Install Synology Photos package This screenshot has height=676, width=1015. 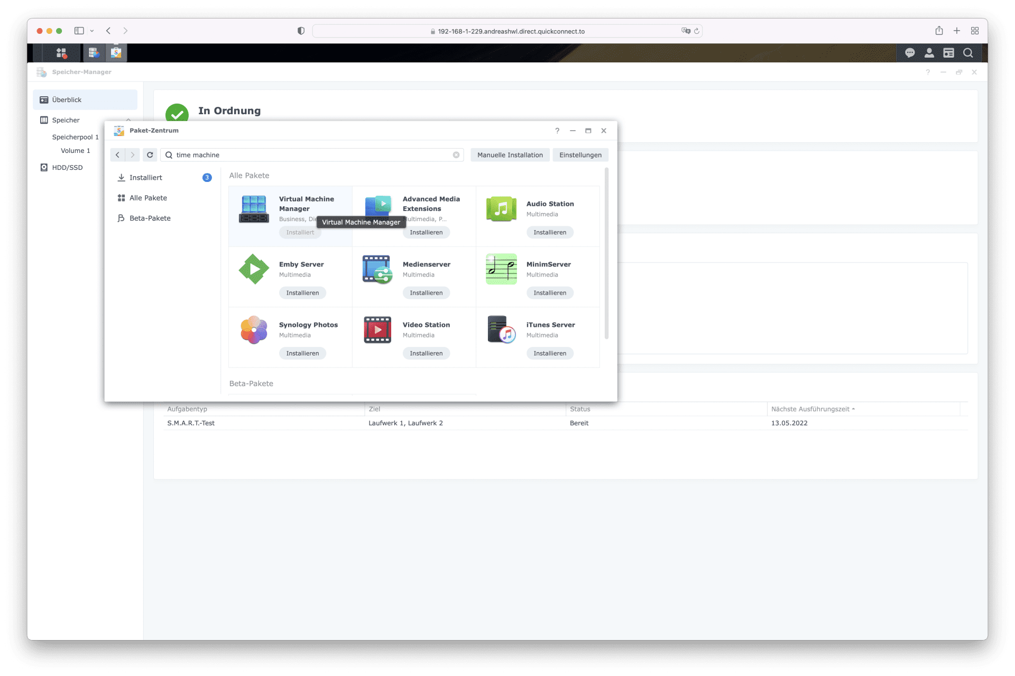302,353
